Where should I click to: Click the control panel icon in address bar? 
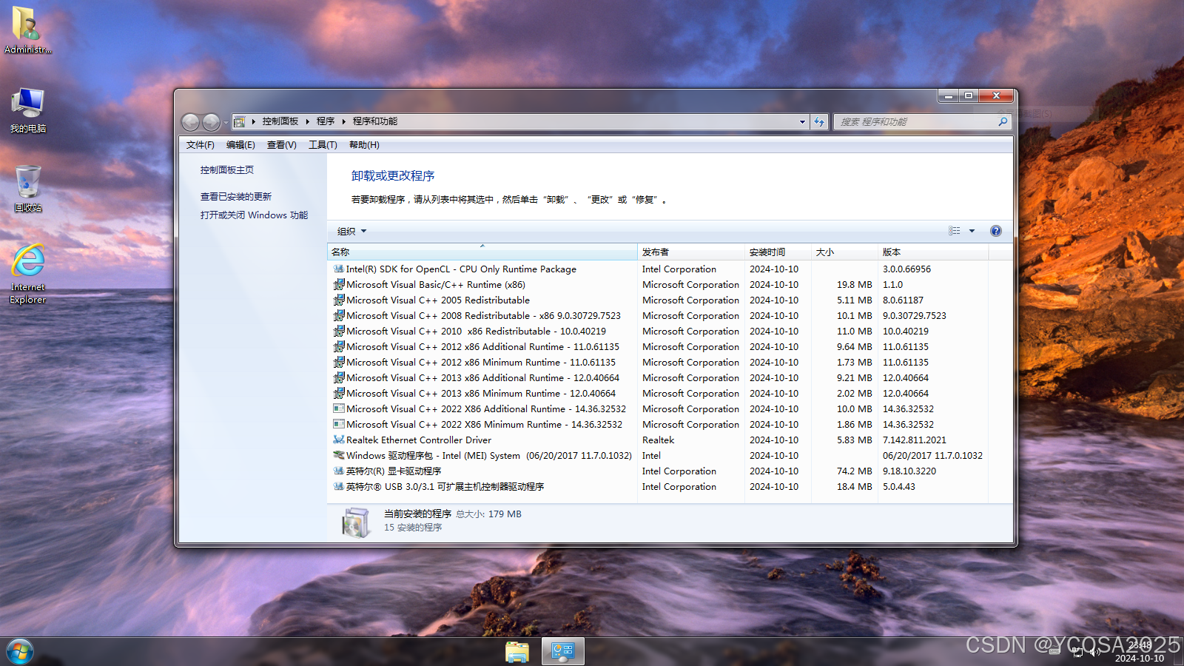(x=239, y=121)
